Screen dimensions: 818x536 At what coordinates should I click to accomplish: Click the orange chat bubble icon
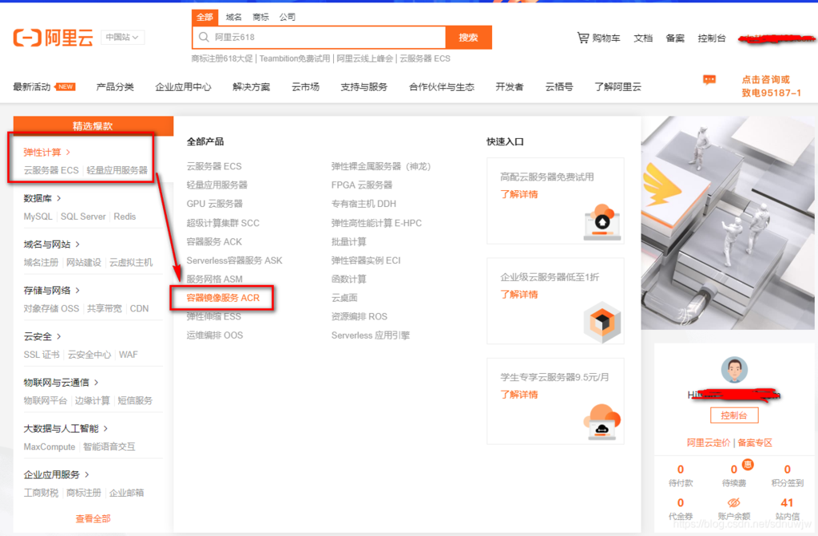709,80
